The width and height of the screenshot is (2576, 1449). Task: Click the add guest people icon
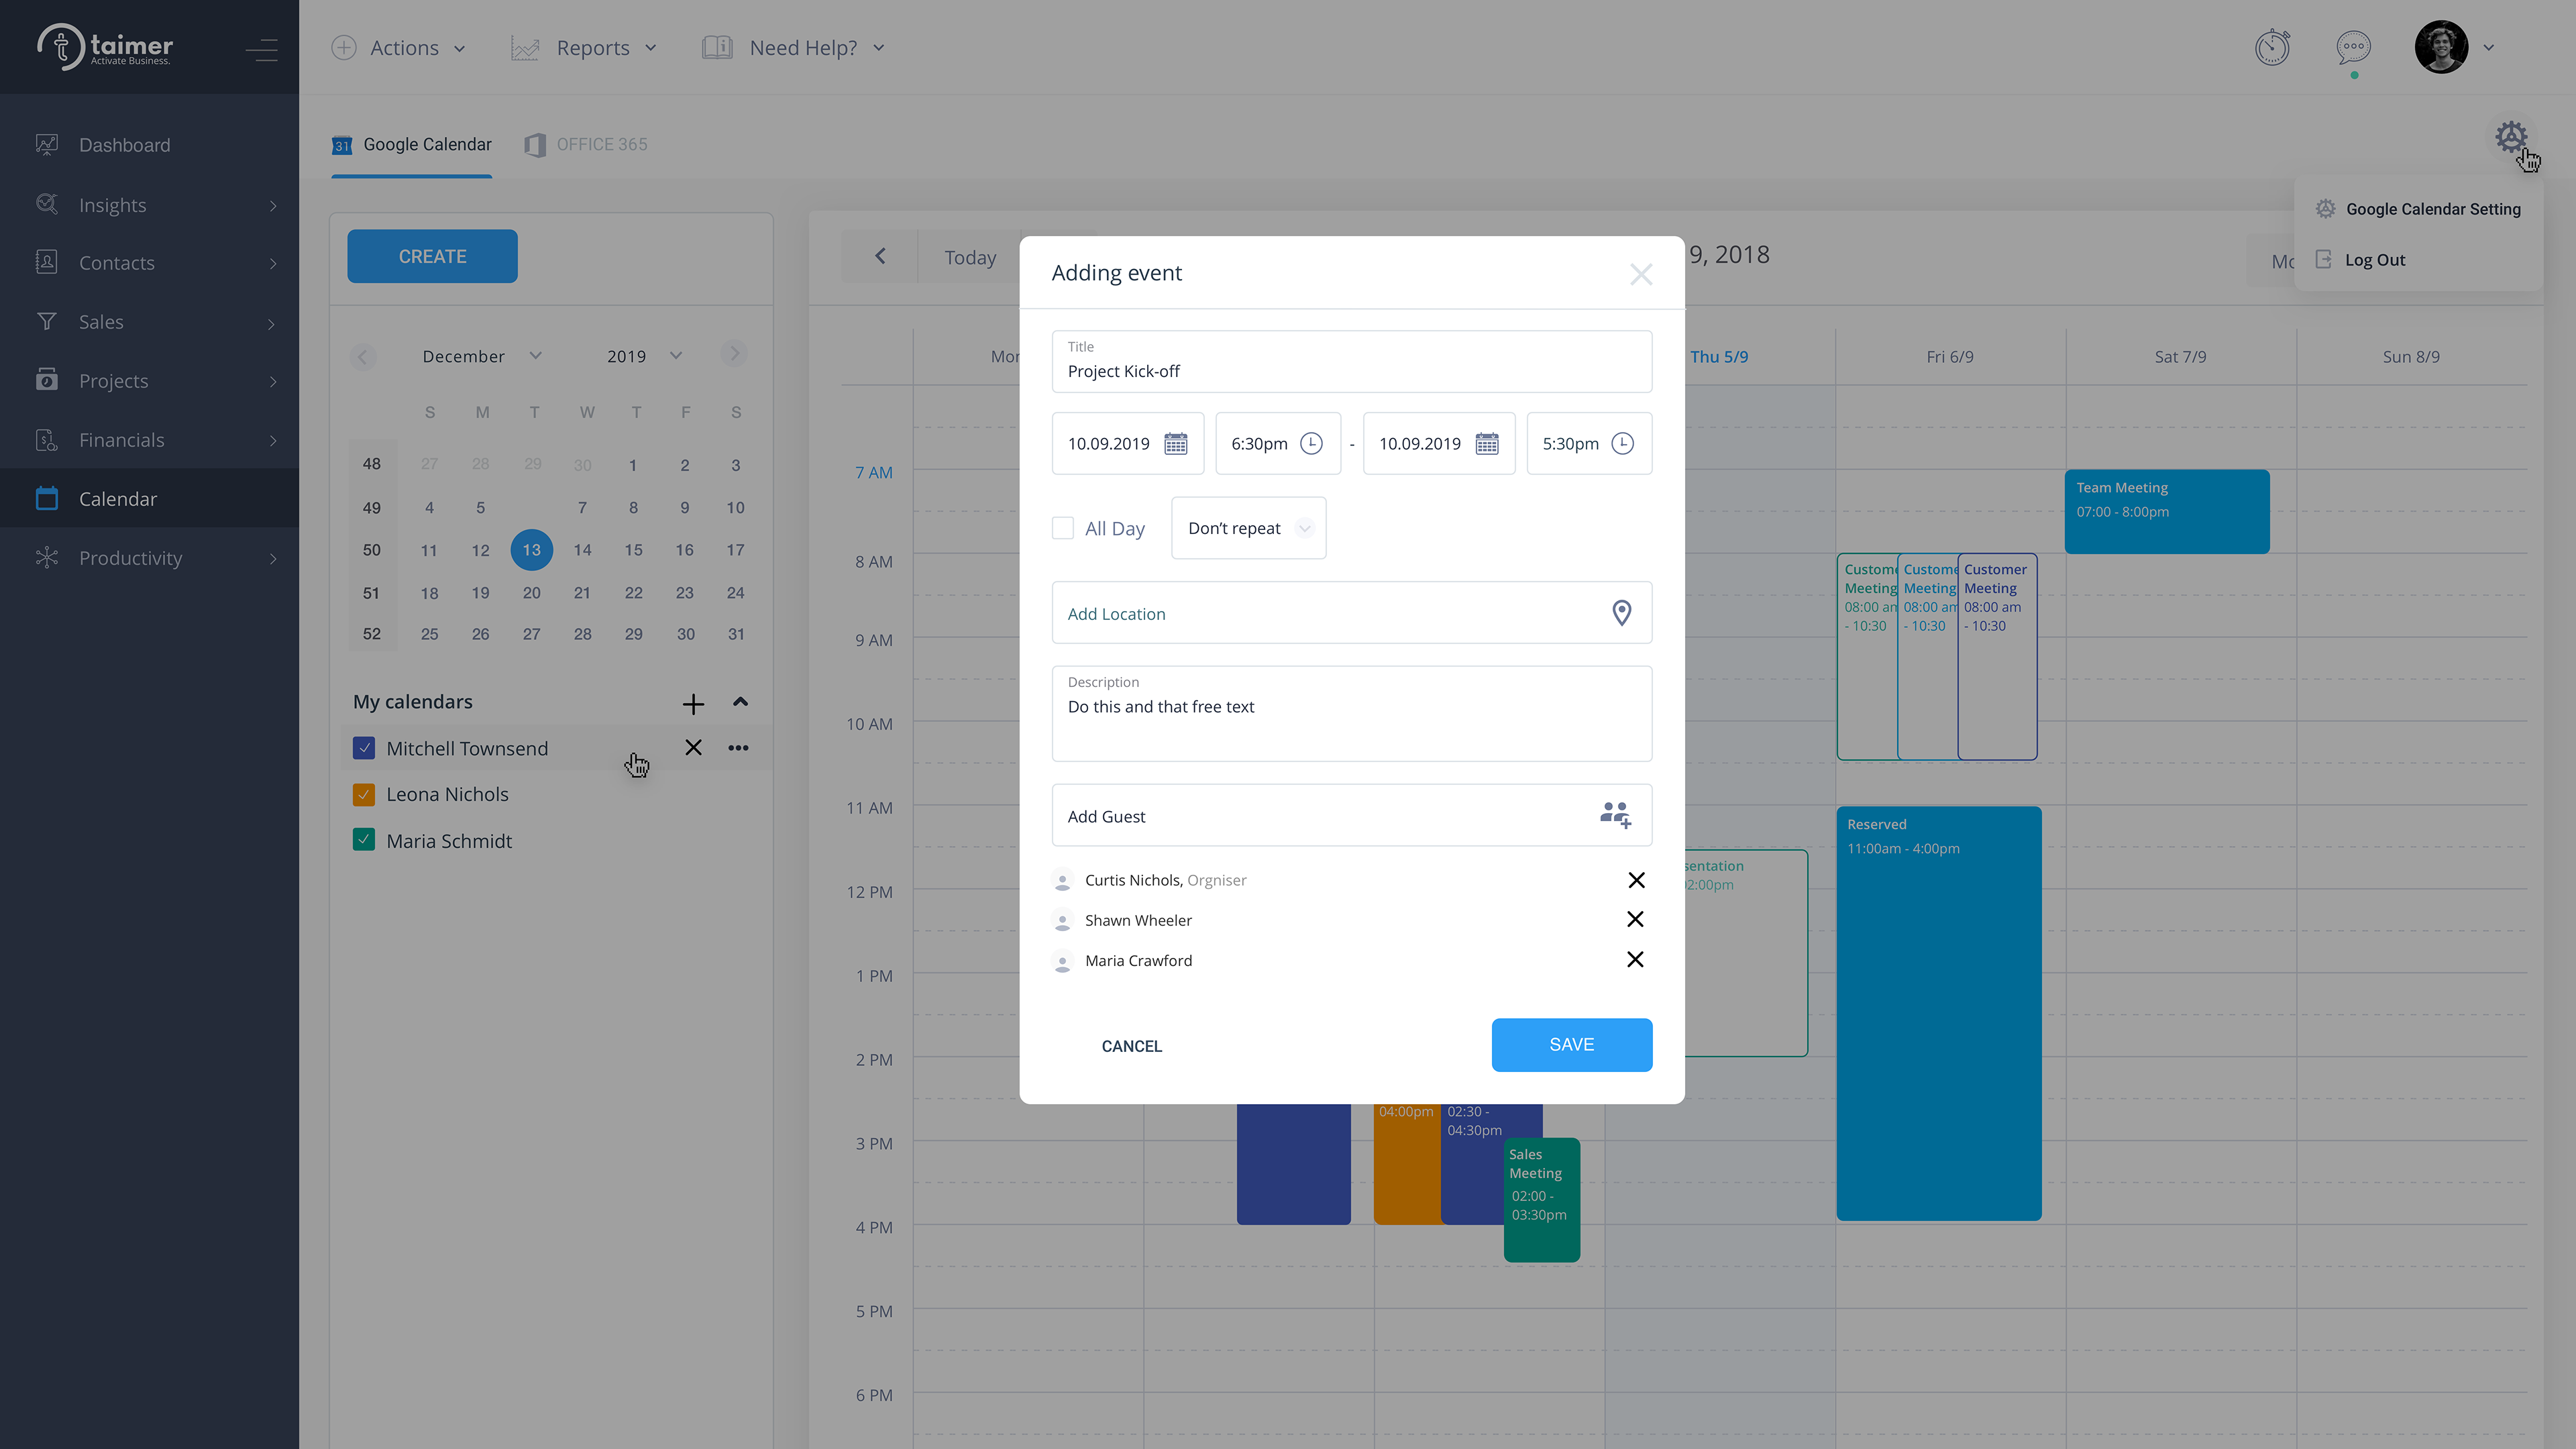pyautogui.click(x=1615, y=815)
